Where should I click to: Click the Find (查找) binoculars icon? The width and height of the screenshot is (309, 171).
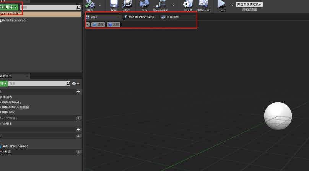point(144,5)
